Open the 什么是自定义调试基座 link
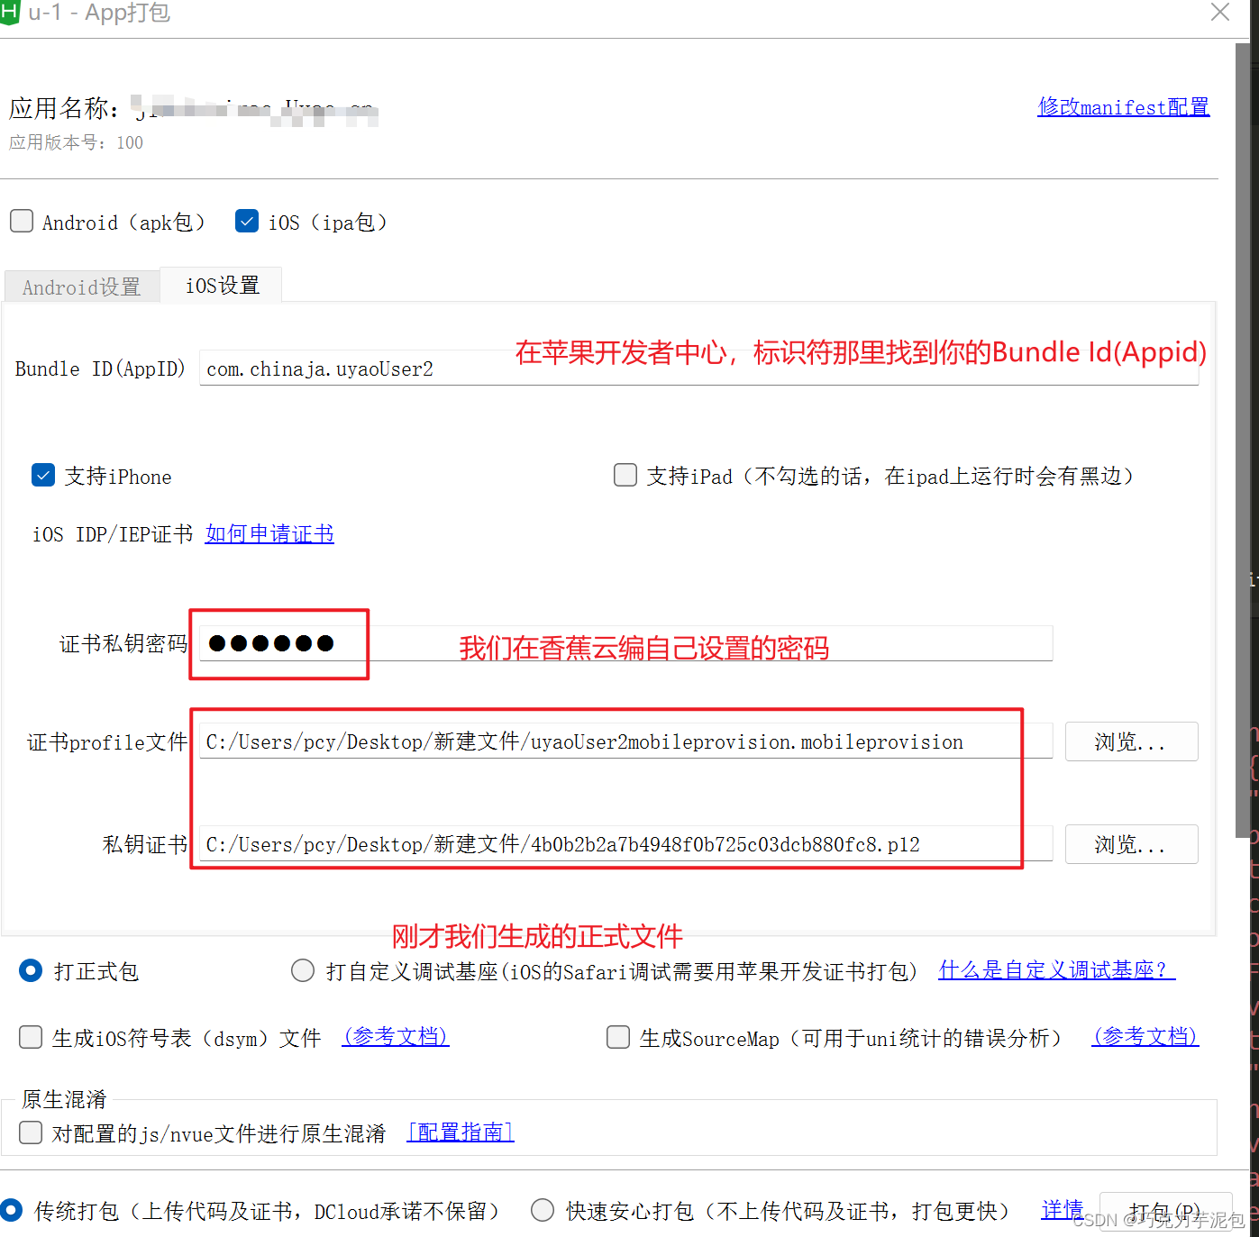1259x1237 pixels. (x=1056, y=969)
